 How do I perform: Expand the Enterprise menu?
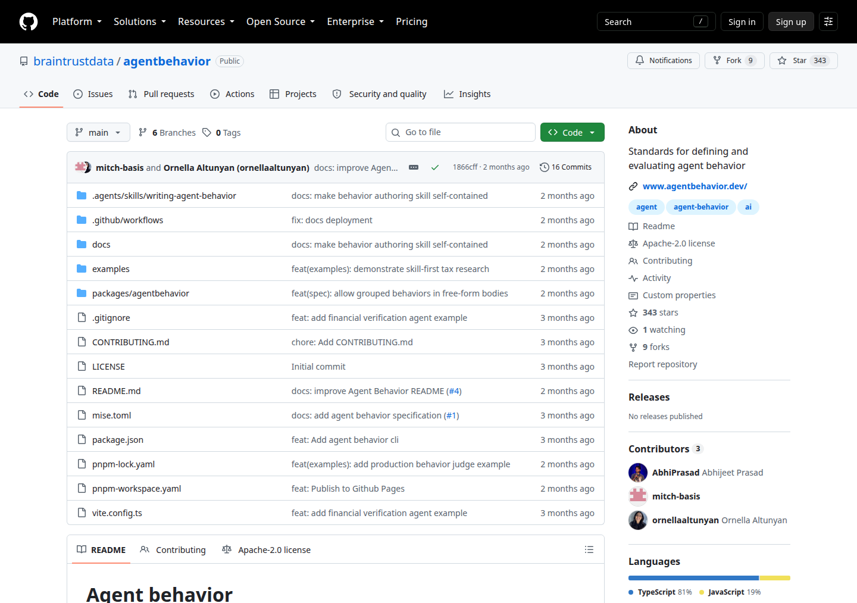click(x=355, y=21)
